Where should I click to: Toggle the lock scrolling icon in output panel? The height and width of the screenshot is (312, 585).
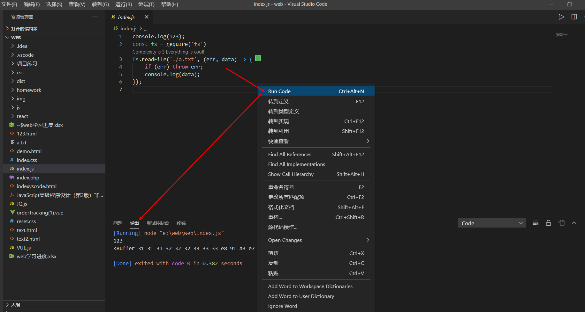(549, 223)
